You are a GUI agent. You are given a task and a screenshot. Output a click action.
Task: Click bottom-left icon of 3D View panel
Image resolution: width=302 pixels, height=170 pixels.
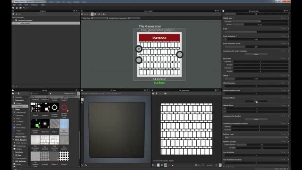pos(83,165)
